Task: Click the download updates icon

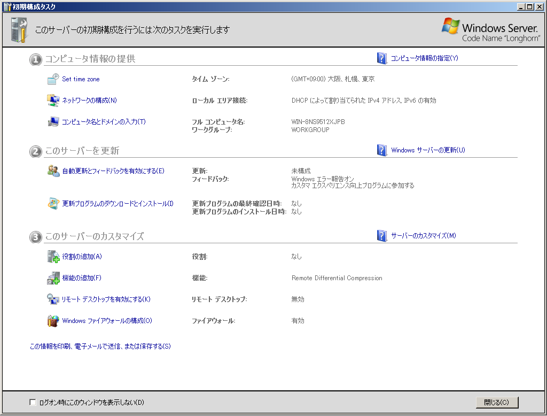Action: (53, 203)
